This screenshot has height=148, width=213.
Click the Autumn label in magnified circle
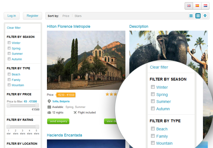point(163,109)
